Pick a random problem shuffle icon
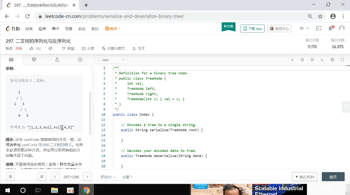Screen dimensions: 350x195 (x=41, y=177)
